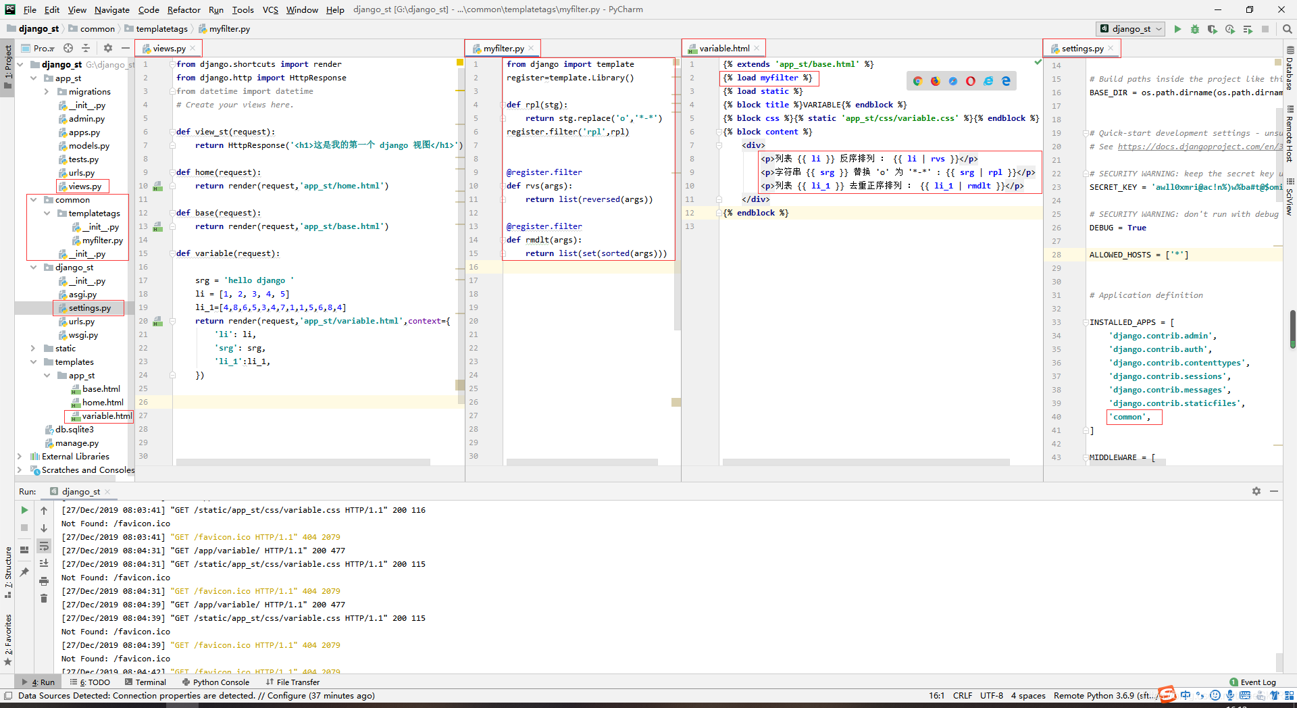Open the Event Log
The image size is (1297, 708).
(x=1252, y=682)
